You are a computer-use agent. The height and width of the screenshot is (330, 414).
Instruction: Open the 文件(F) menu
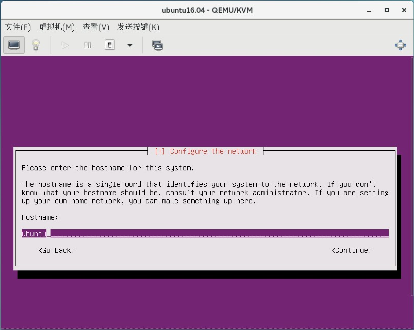click(x=18, y=27)
